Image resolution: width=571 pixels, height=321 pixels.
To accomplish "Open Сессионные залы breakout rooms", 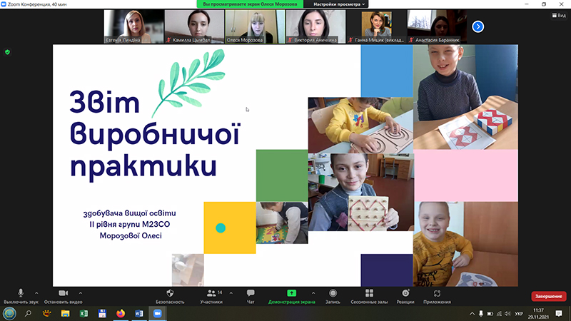I will pyautogui.click(x=369, y=293).
